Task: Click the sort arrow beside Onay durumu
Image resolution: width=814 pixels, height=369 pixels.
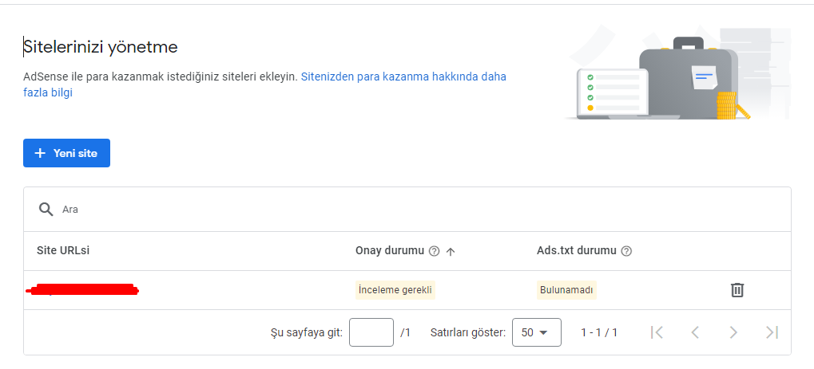Action: (451, 251)
